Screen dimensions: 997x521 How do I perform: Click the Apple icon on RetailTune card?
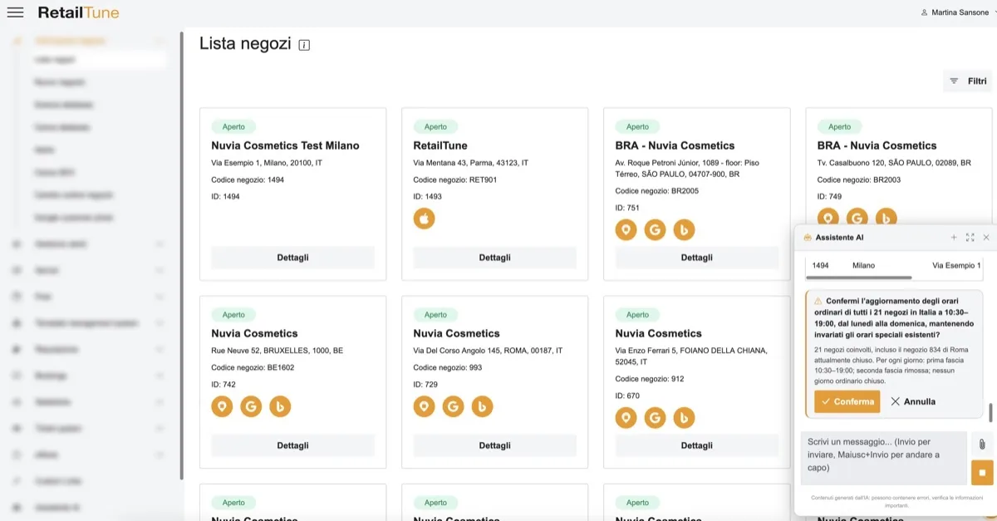tap(424, 219)
